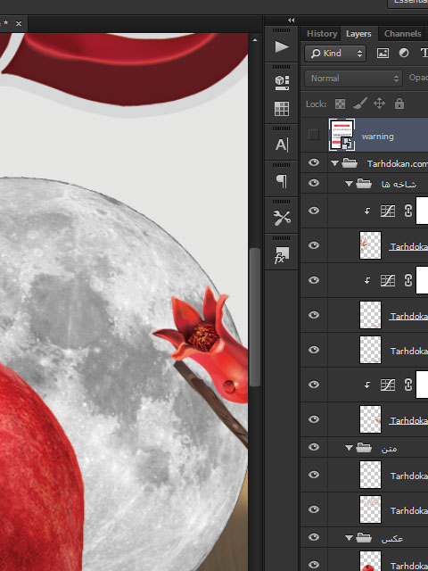Toggle visibility of the متن group
428x571 pixels.
click(x=314, y=447)
